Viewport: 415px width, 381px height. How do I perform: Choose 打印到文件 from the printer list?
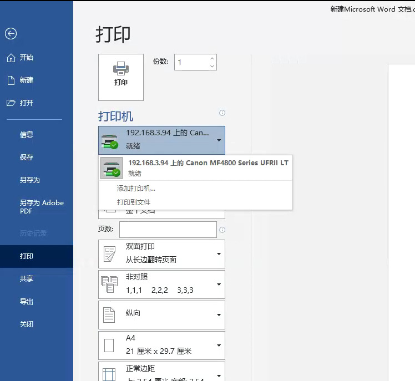[134, 202]
